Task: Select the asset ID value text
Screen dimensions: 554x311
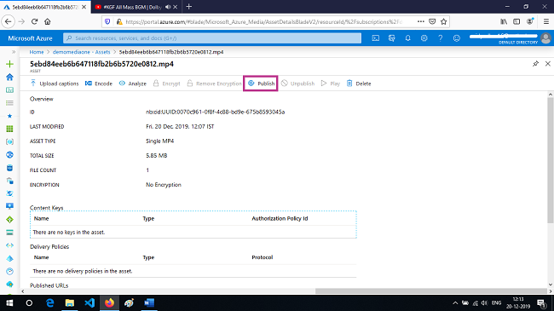Action: tap(215, 112)
